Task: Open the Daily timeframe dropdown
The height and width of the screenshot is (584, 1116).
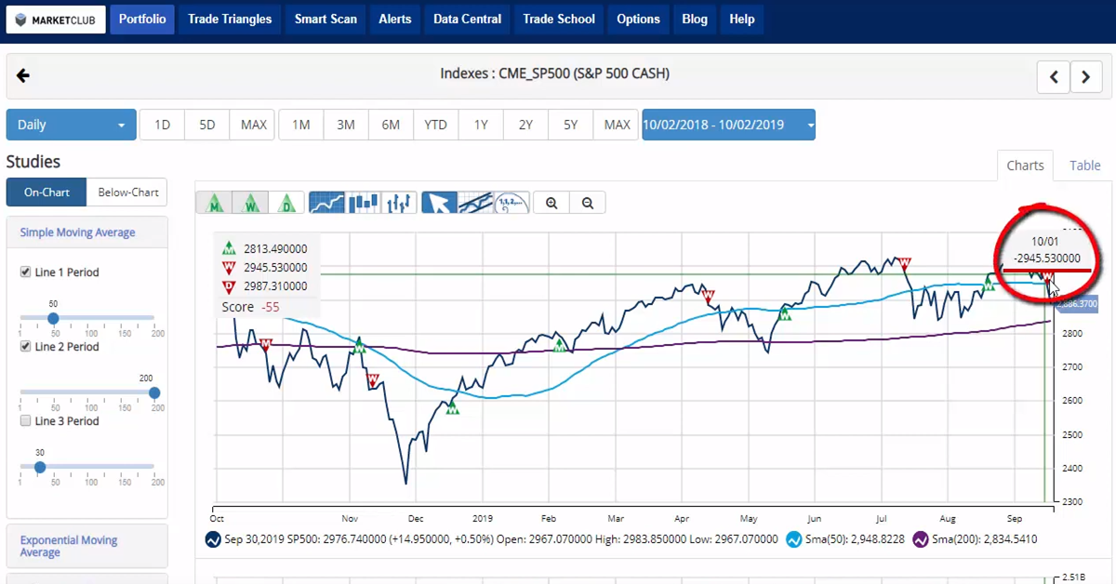Action: [71, 124]
